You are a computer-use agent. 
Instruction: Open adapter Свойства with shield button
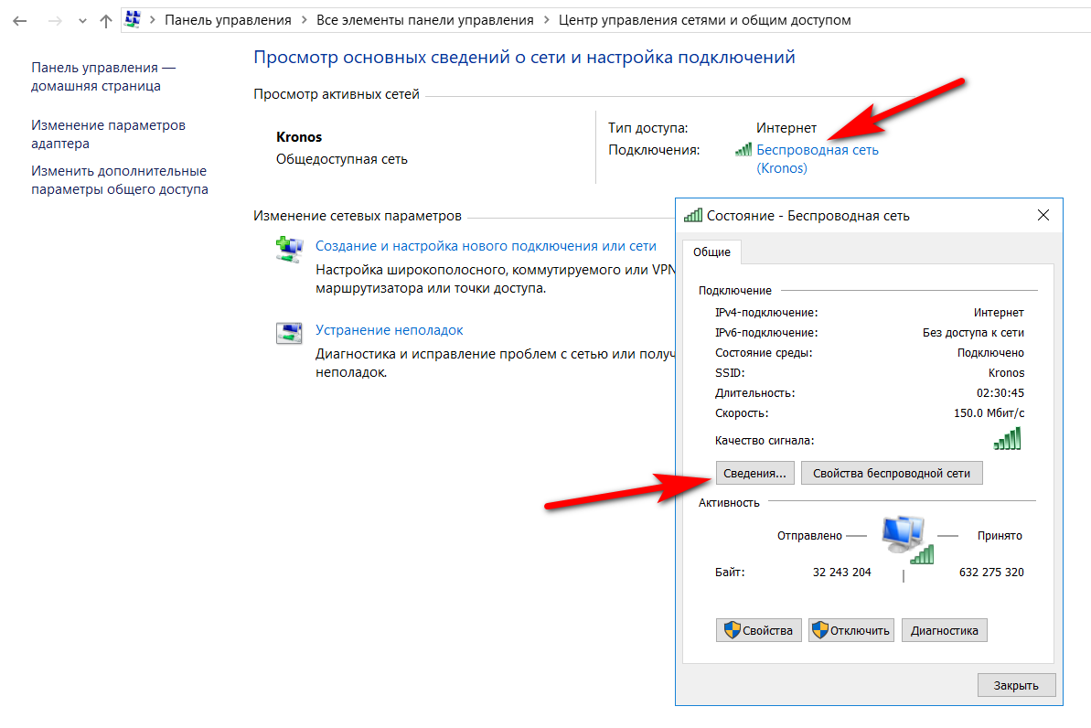[758, 630]
